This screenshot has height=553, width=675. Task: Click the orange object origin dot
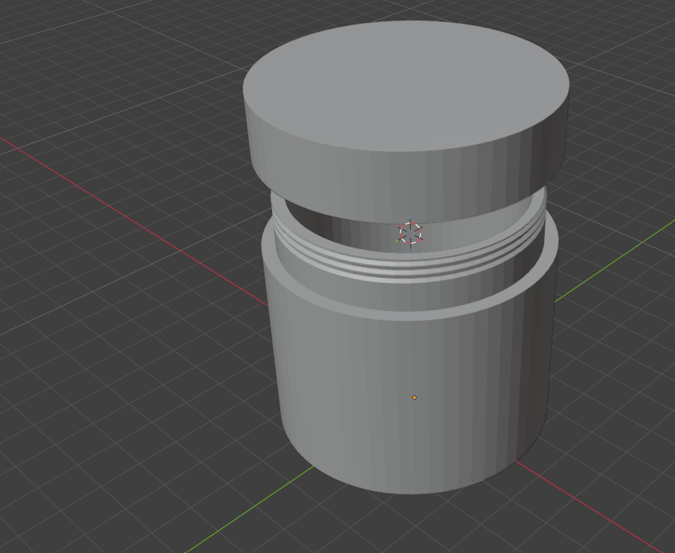pos(414,398)
